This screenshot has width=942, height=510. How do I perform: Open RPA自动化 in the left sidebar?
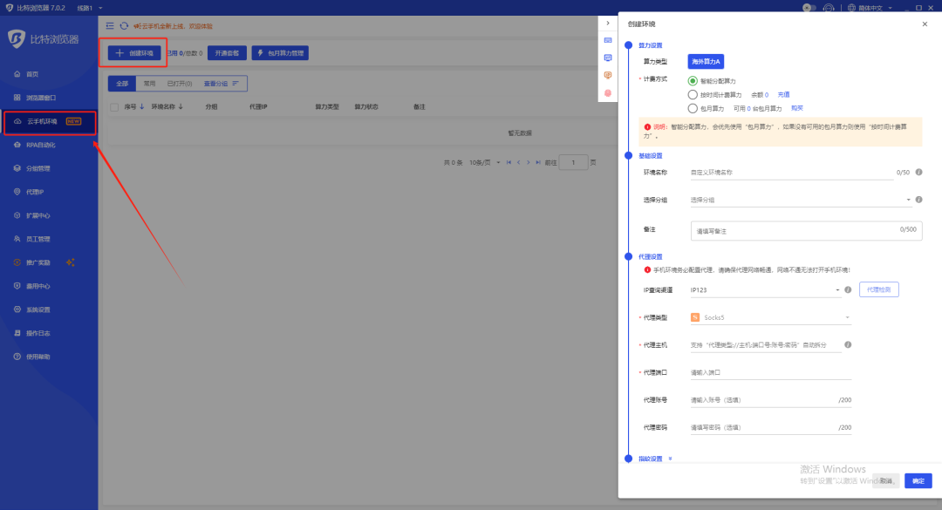tap(41, 145)
